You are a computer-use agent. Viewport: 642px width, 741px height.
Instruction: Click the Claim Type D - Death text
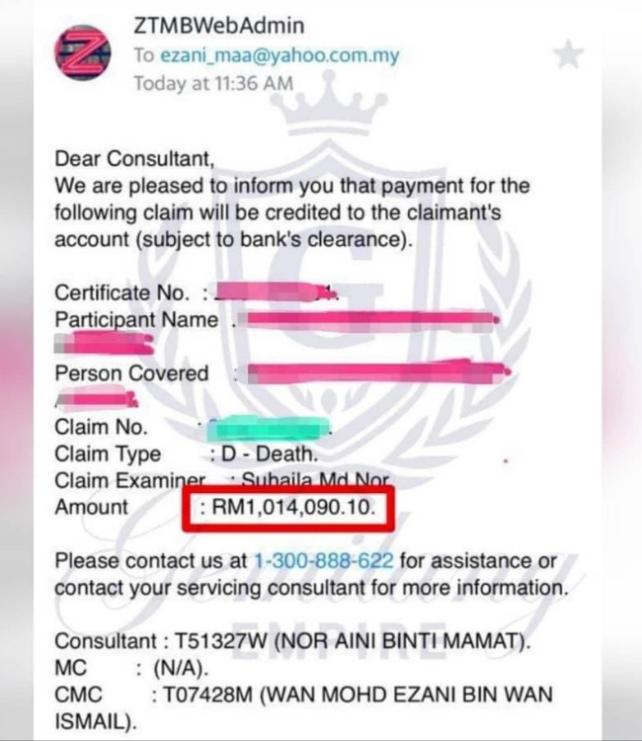[270, 454]
